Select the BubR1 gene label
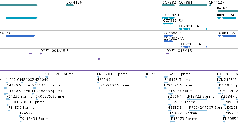This screenshot has height=123, width=238. (222, 8)
